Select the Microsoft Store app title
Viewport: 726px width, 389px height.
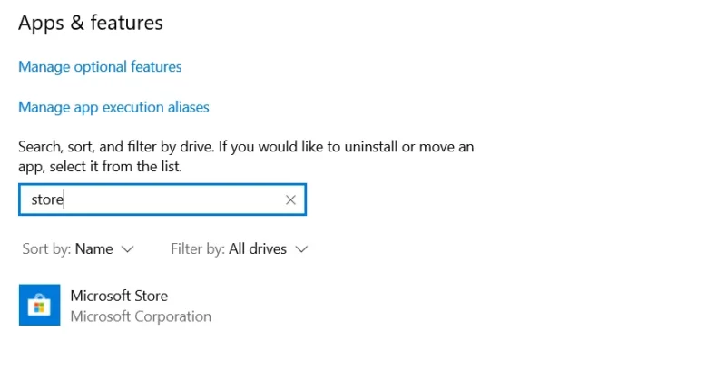tap(119, 296)
